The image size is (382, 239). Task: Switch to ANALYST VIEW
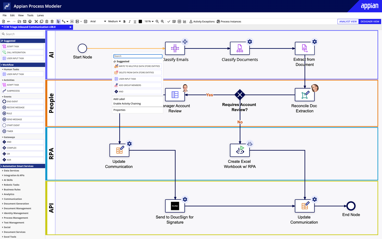tap(348, 21)
